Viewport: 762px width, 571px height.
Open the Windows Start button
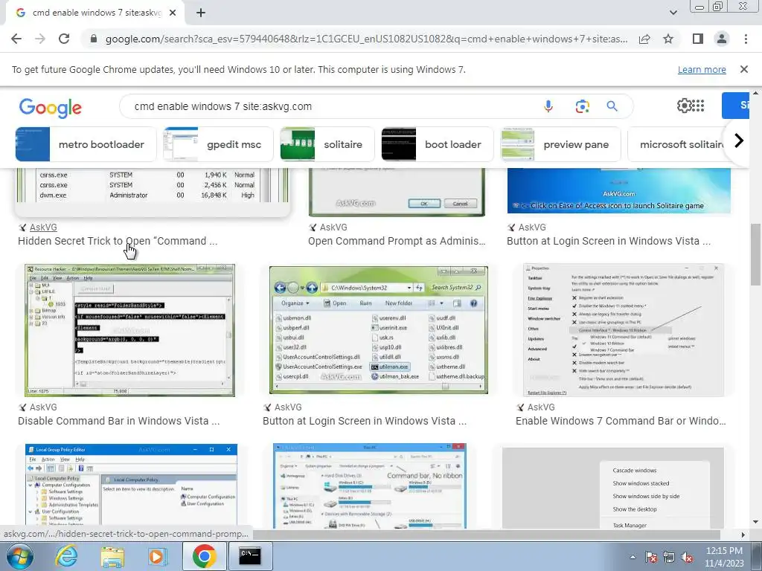click(19, 556)
